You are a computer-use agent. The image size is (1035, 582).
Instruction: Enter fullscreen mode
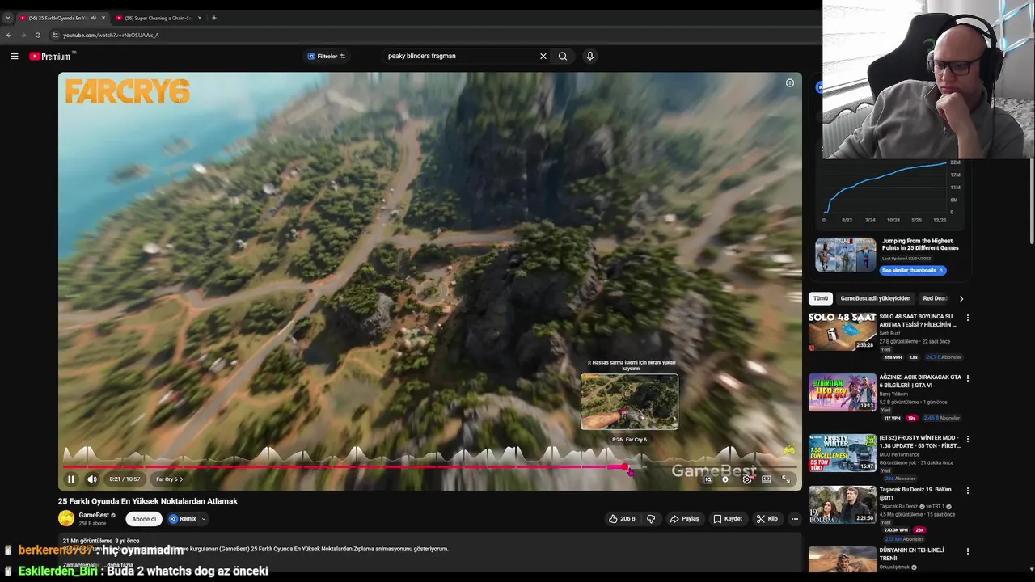pos(786,479)
